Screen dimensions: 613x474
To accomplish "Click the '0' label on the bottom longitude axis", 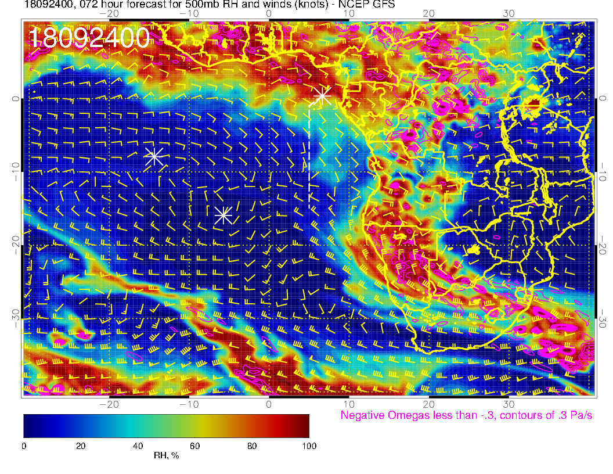I will (269, 404).
